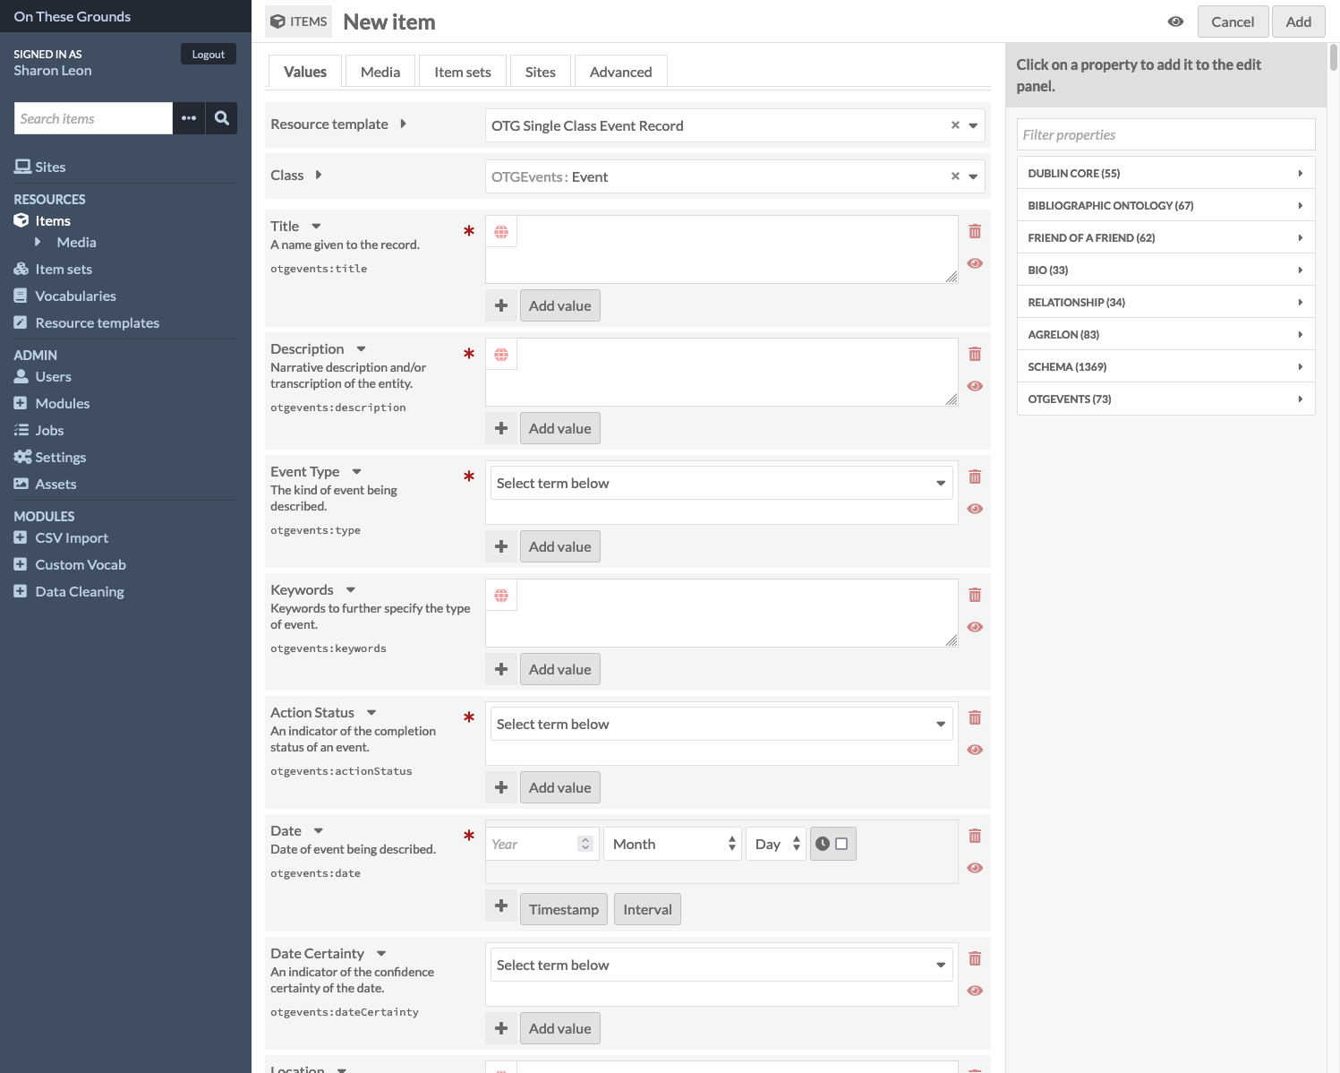Open the Day dropdown
The image size is (1340, 1073).
775,844
